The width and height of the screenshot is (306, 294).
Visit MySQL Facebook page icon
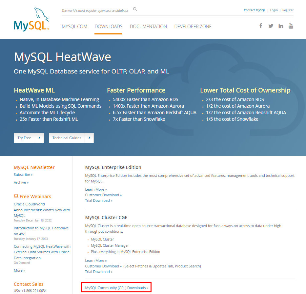(261, 26)
